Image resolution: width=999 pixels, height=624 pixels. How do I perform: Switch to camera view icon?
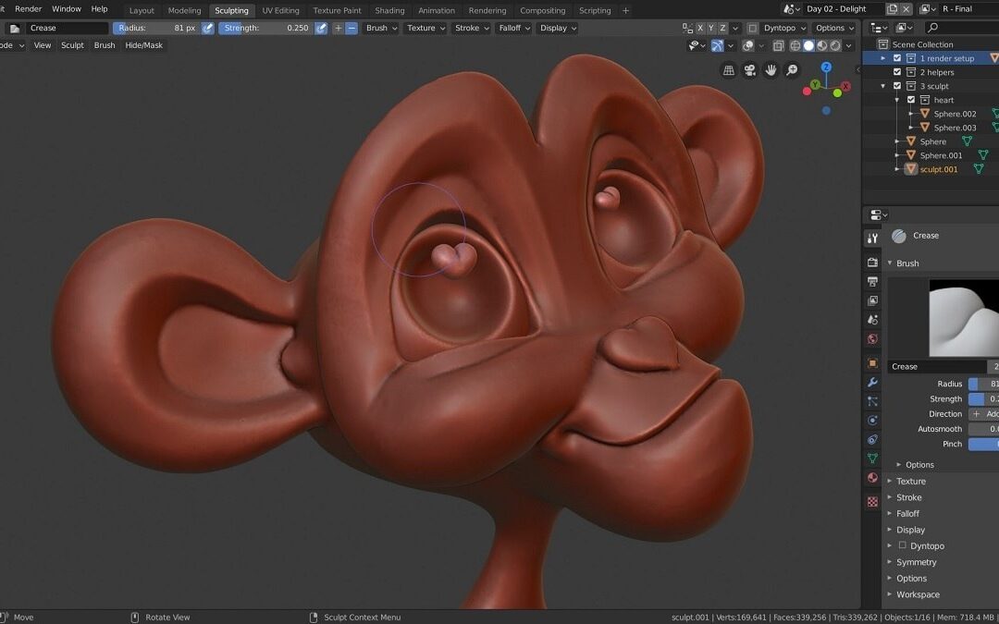coord(750,70)
